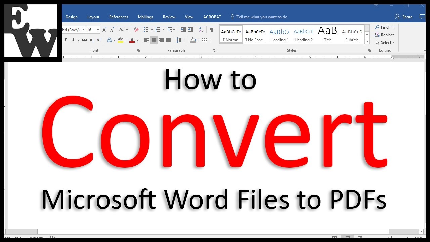Open the Review tab
The height and width of the screenshot is (242, 430).
(169, 17)
